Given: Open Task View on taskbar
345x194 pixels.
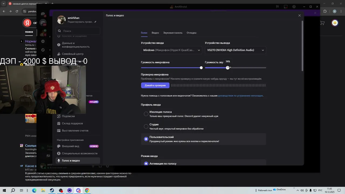Looking at the screenshot, I should (x=22, y=190).
